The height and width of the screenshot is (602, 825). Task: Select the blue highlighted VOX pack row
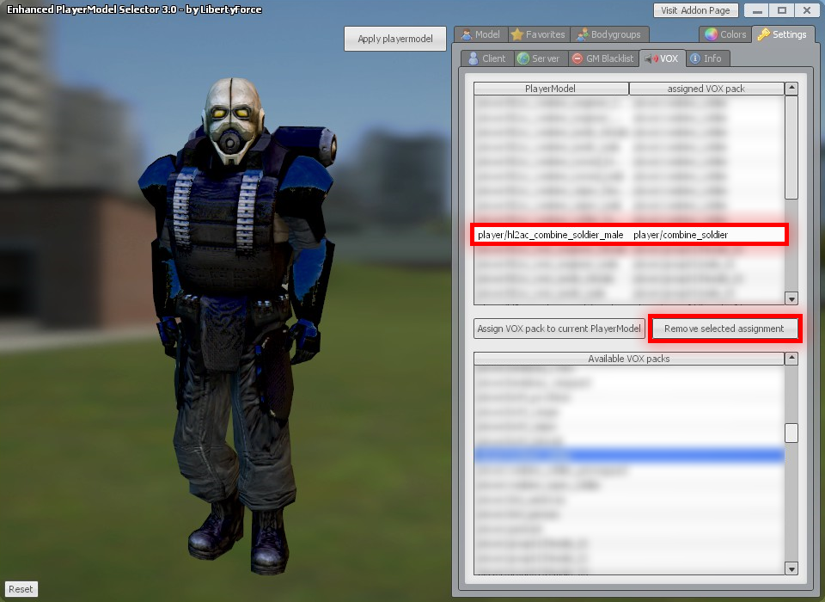[x=629, y=455]
